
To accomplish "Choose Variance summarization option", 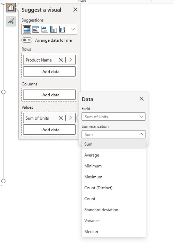I will [x=114, y=221].
